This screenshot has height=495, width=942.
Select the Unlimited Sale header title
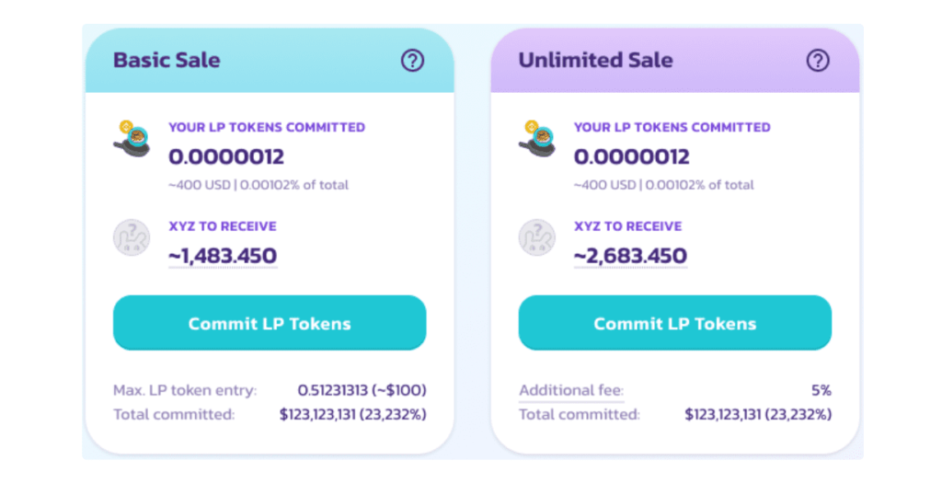coord(595,60)
